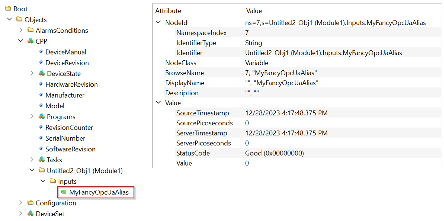
Task: Click the CPP object icon
Action: click(x=31, y=41)
